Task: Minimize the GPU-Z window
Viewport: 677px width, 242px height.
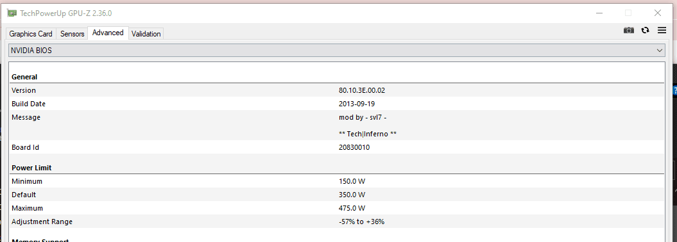Action: pyautogui.click(x=599, y=13)
